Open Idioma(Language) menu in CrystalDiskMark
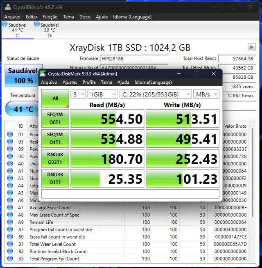The width and height of the screenshot is (262, 268). coord(153,82)
